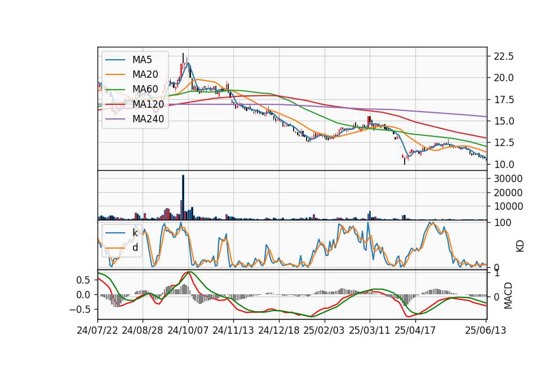Click the tallest volume spike bar

click(183, 197)
